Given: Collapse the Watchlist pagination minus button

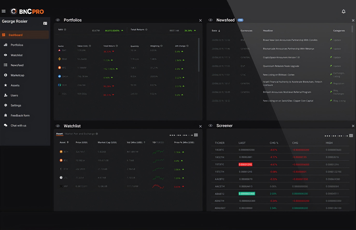Looking at the screenshot, I should point(196,135).
